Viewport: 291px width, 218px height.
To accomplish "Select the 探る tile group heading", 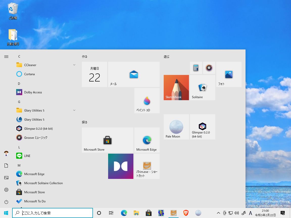I will click(85, 122).
